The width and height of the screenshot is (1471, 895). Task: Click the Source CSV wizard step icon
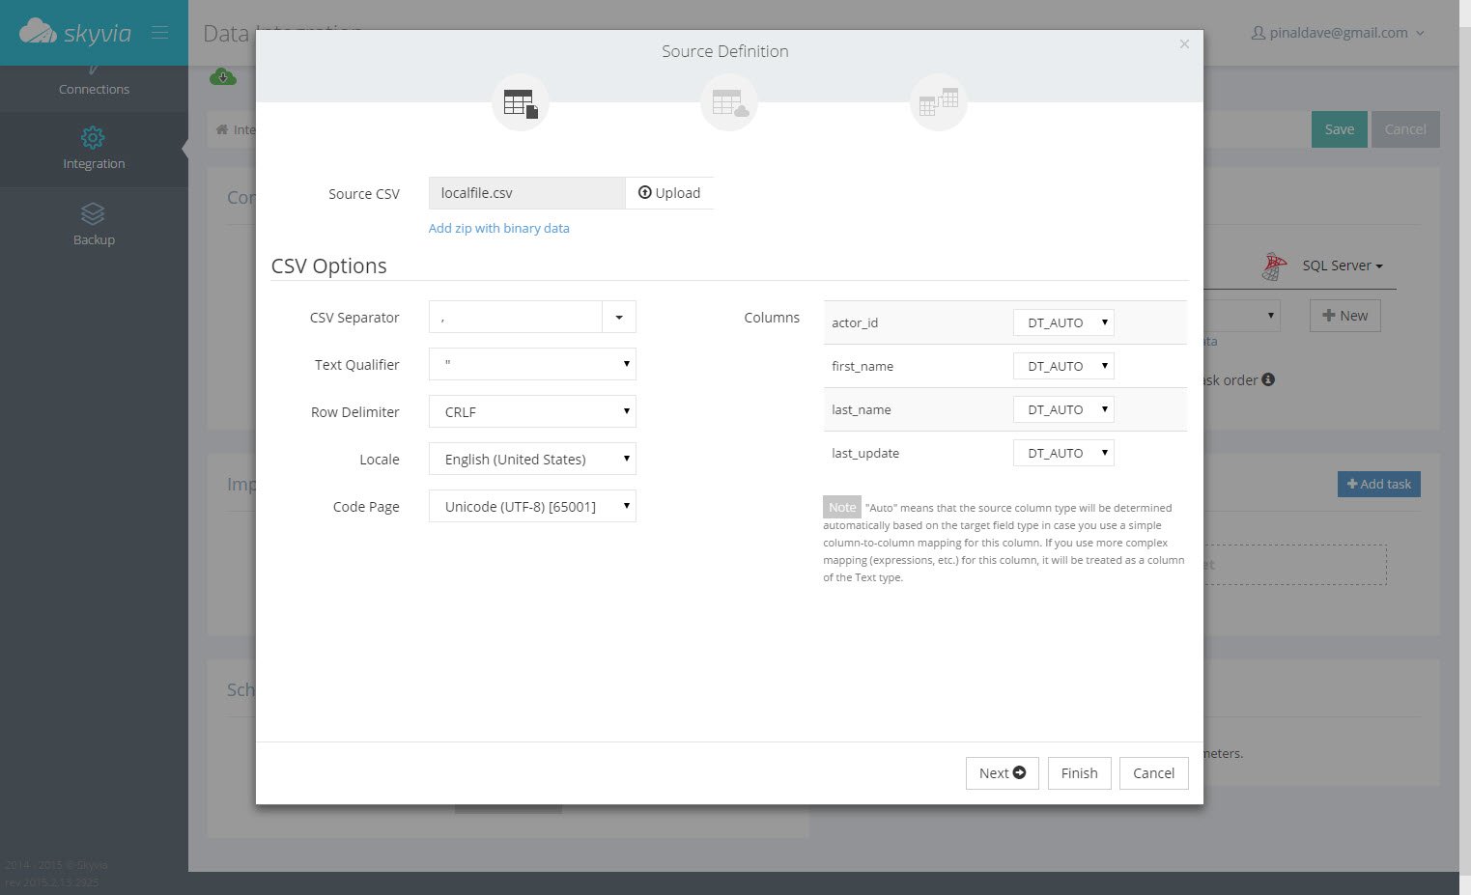(521, 102)
